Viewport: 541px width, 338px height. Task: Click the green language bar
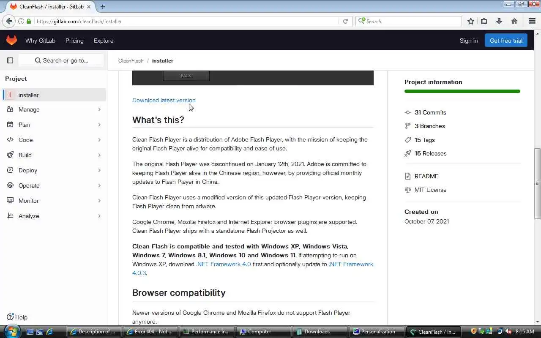point(462,91)
